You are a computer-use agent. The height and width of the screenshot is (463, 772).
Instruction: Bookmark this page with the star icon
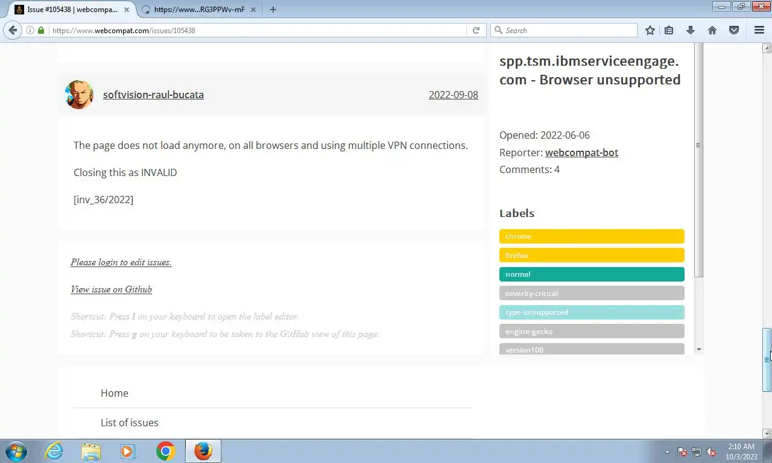[x=650, y=30]
